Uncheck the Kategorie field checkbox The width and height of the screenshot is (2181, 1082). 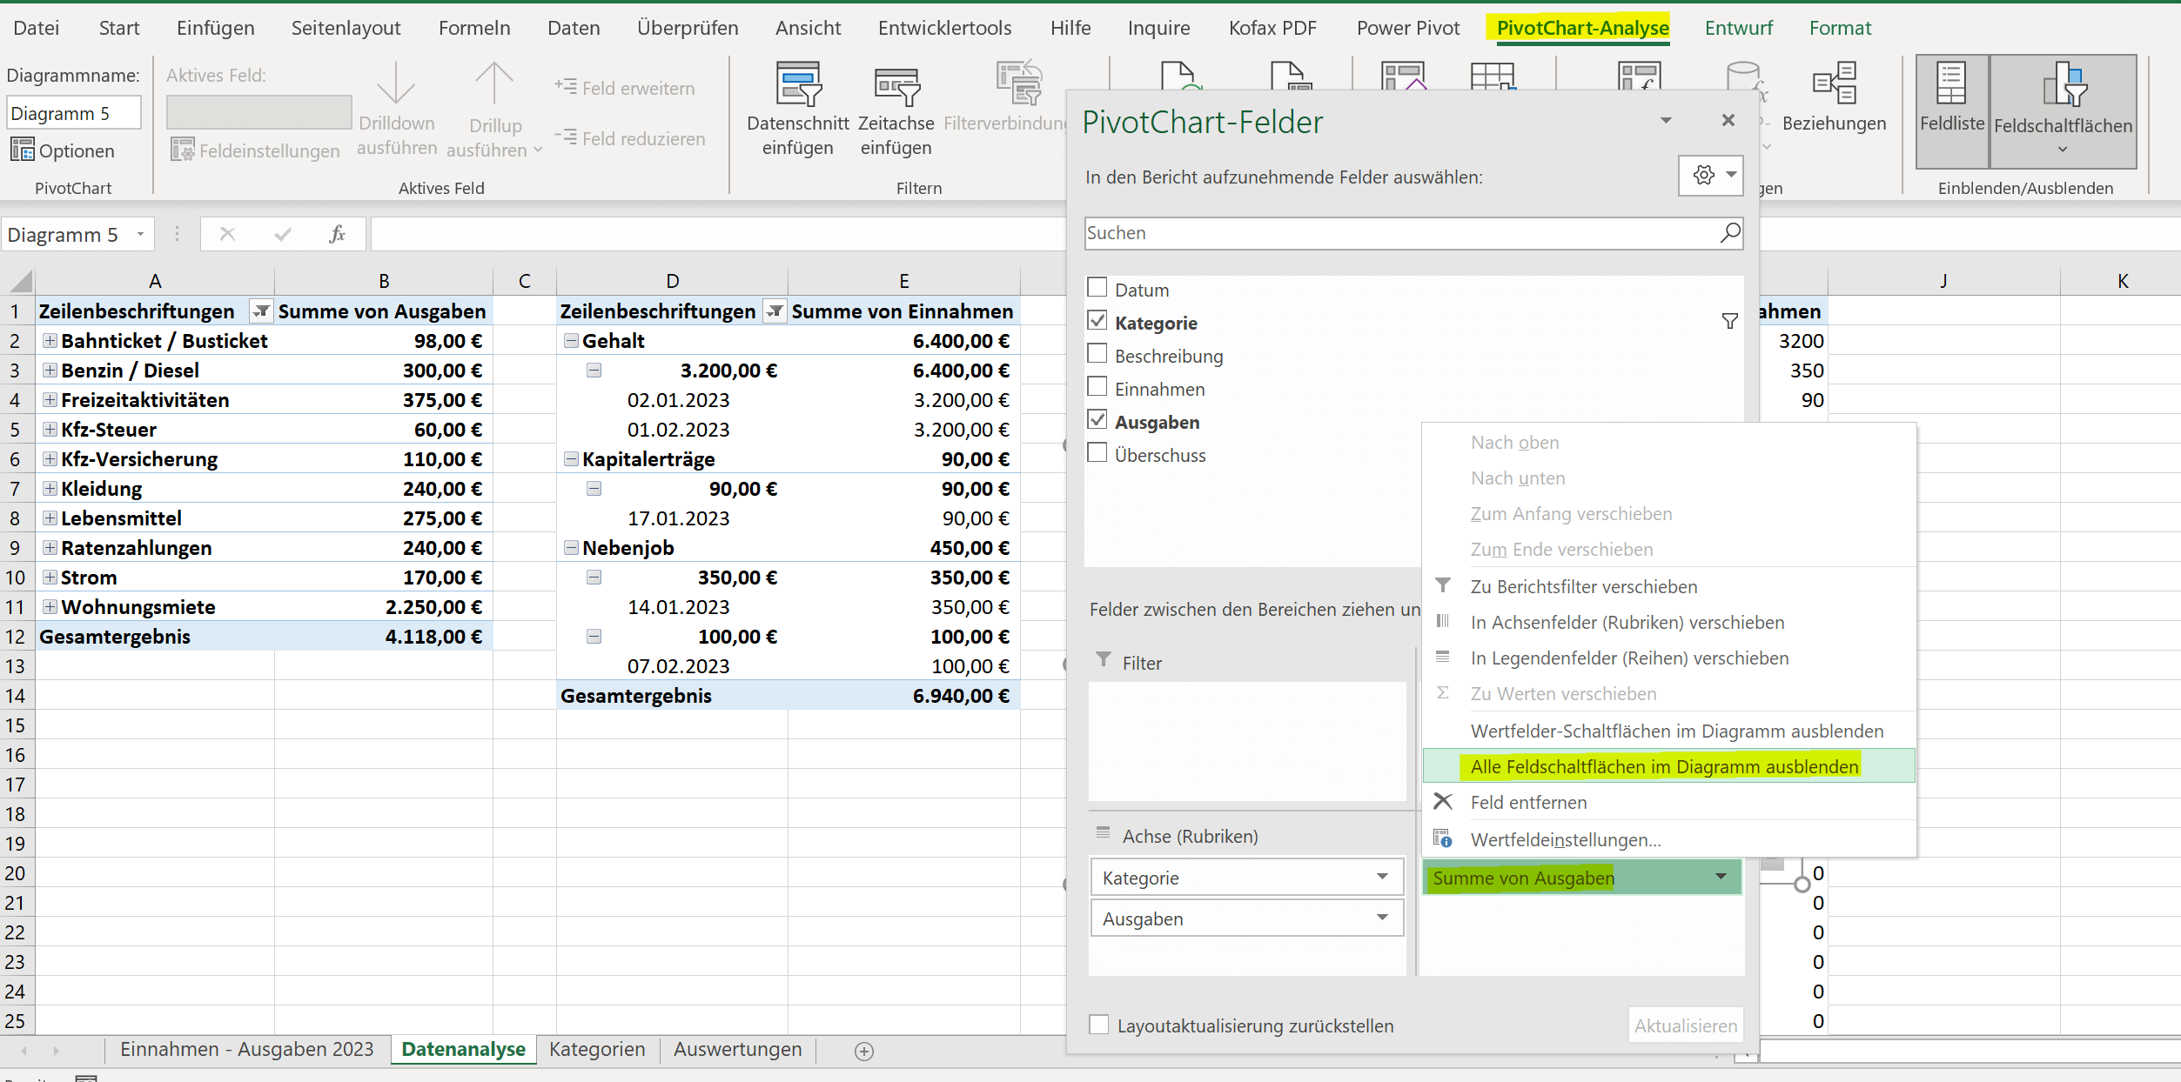click(x=1097, y=321)
